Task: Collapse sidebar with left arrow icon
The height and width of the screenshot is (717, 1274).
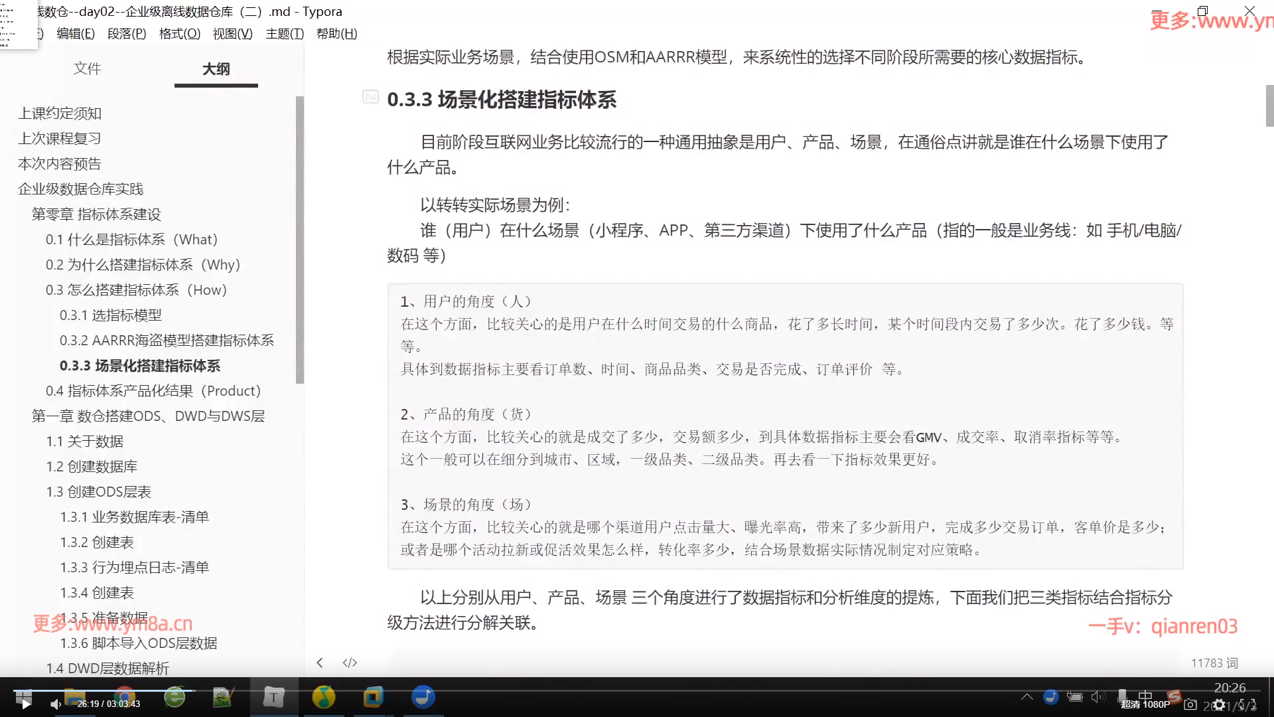Action: 320,663
